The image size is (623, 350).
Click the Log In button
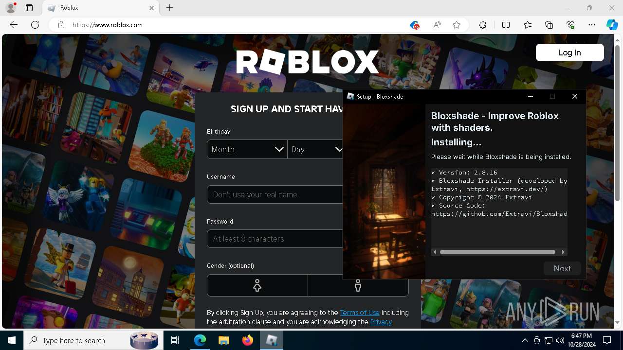[x=569, y=52]
